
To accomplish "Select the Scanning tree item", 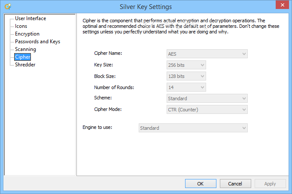I will point(25,49).
